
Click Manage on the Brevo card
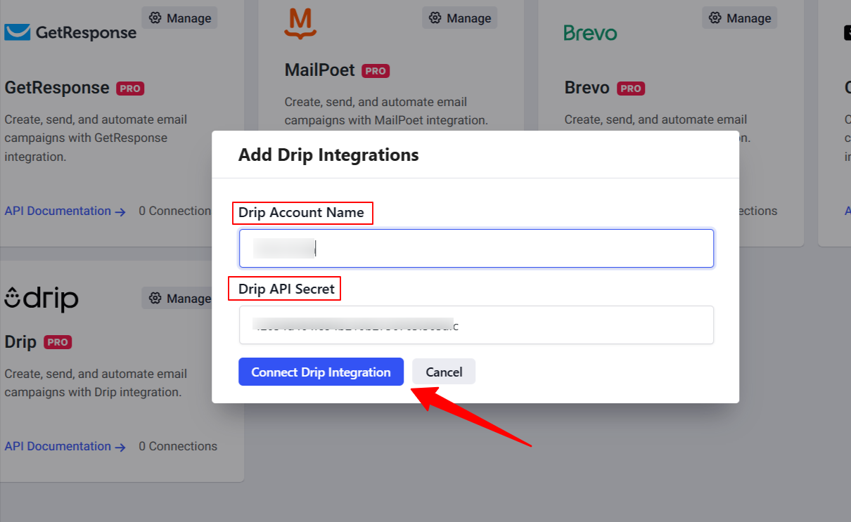(739, 18)
